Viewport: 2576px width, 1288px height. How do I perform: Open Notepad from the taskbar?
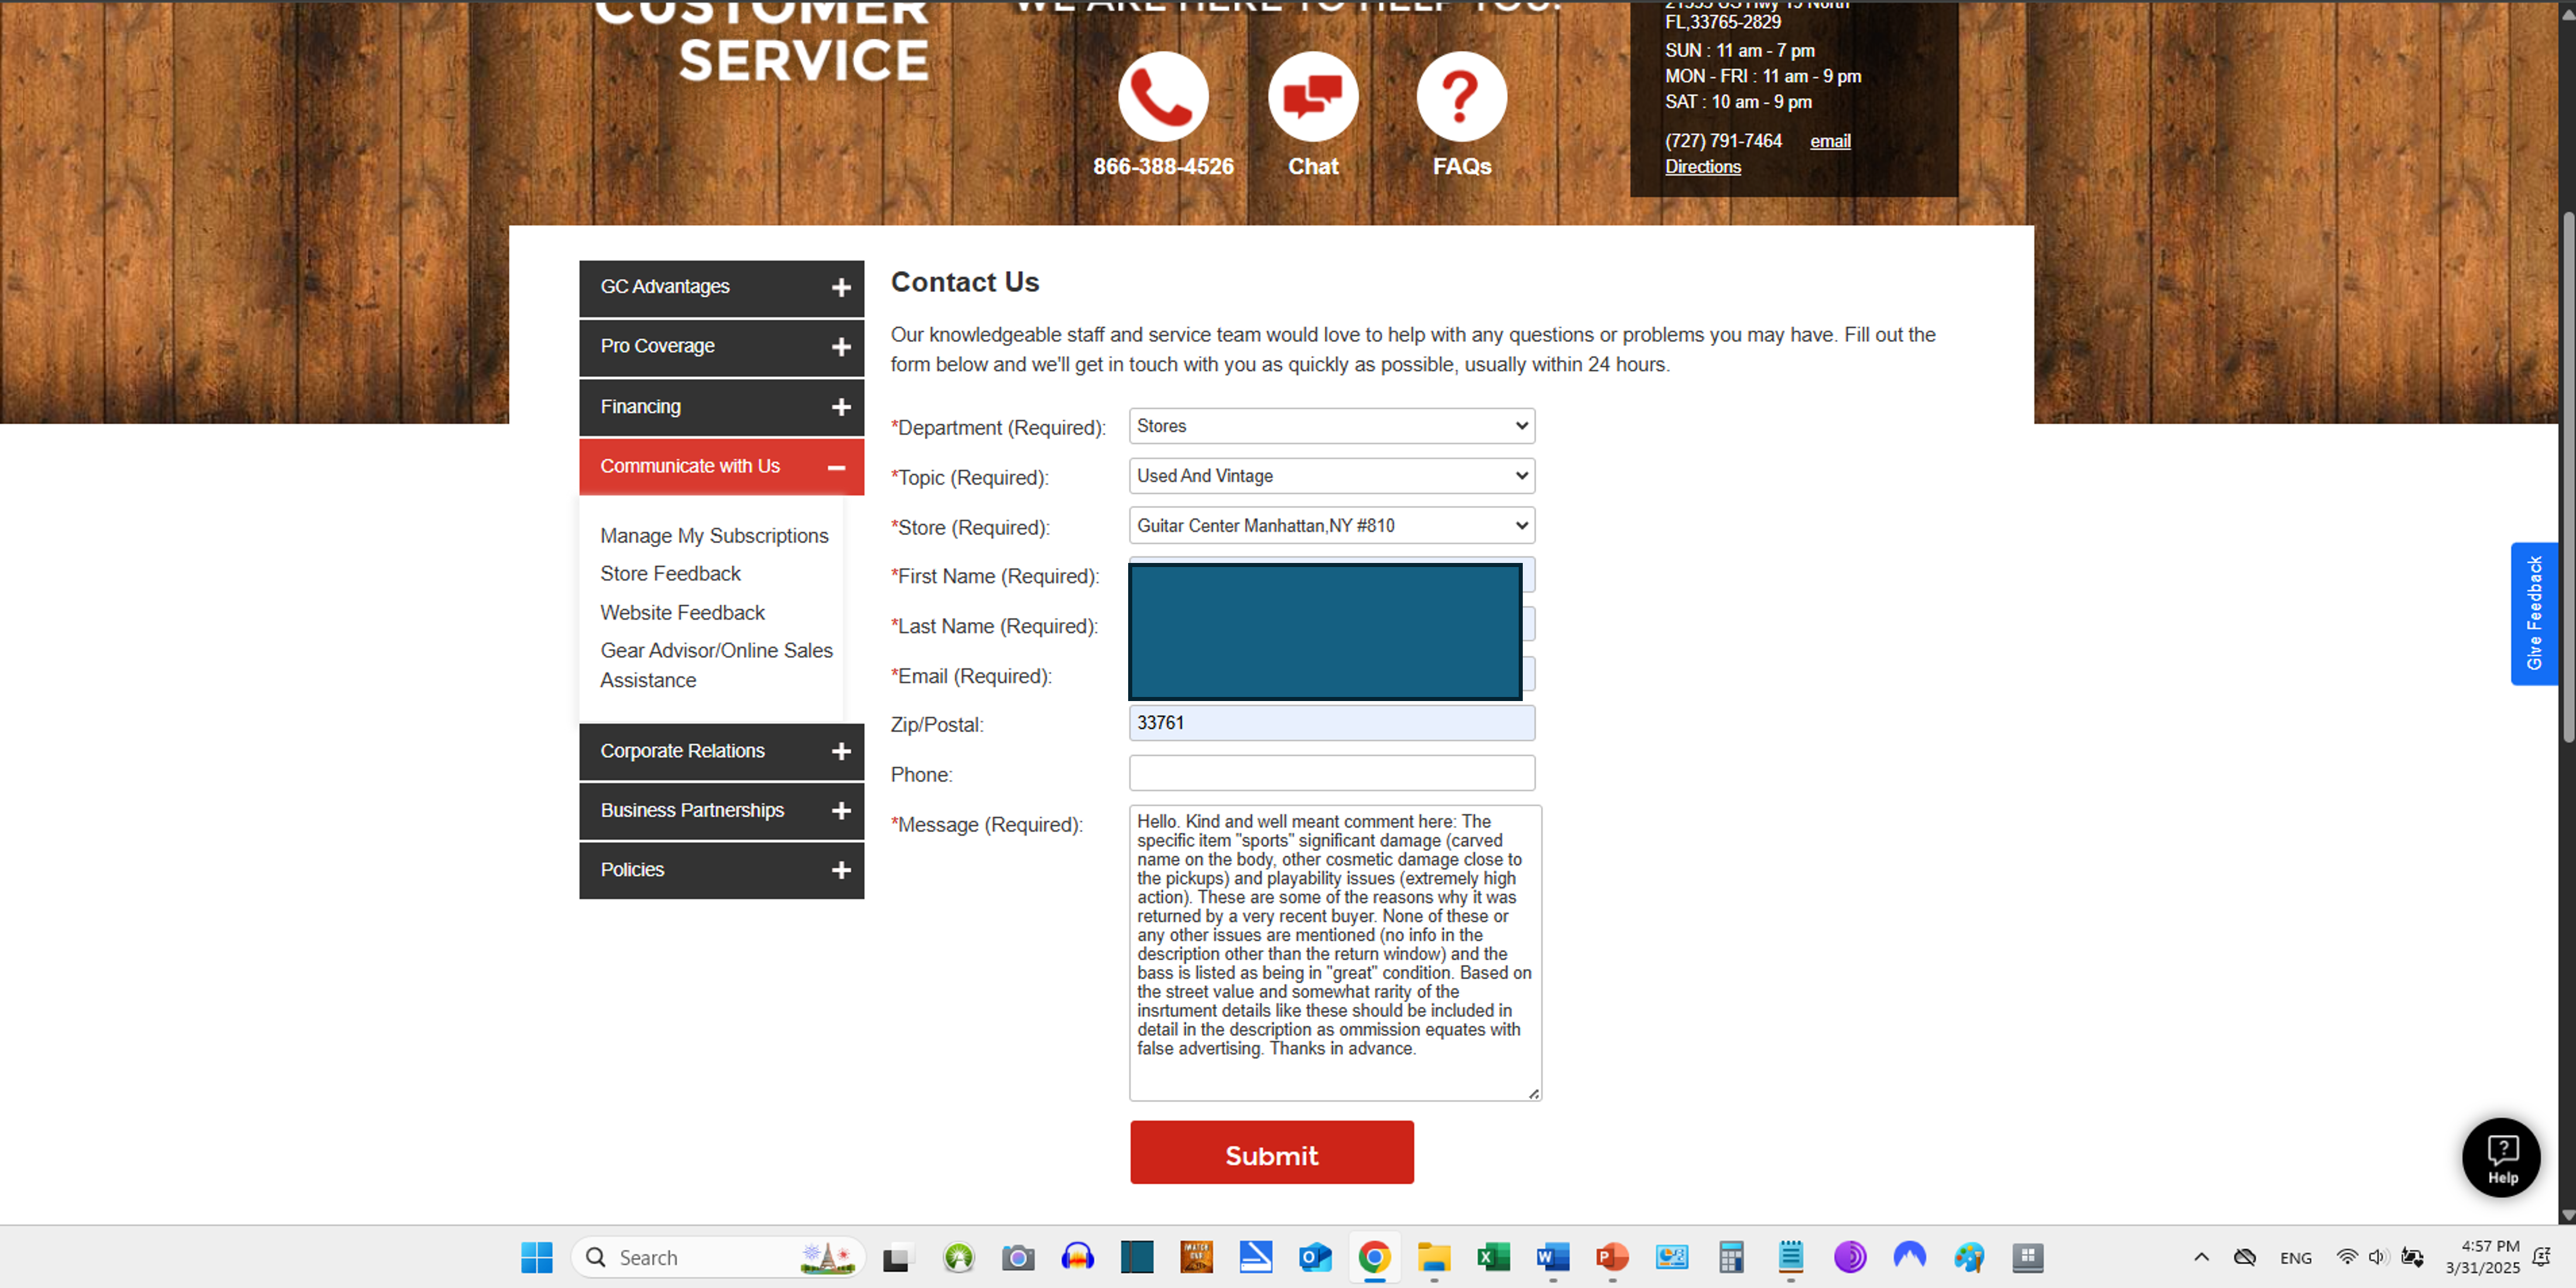[1791, 1257]
